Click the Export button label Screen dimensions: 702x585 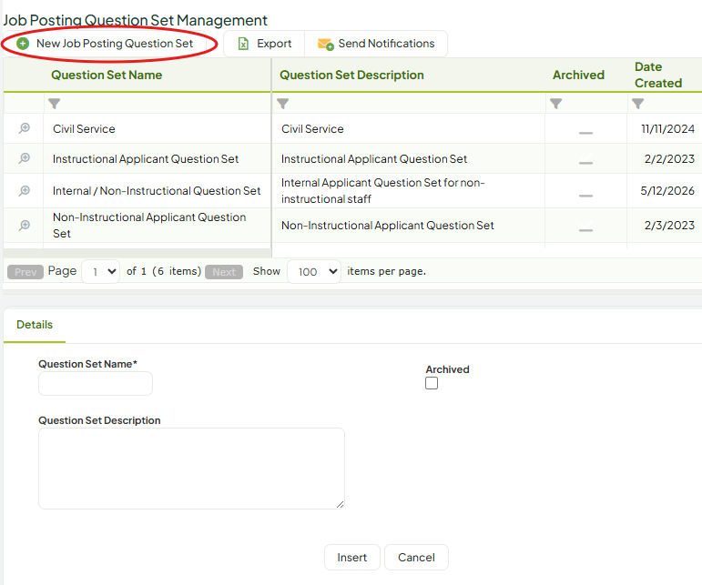tap(274, 44)
